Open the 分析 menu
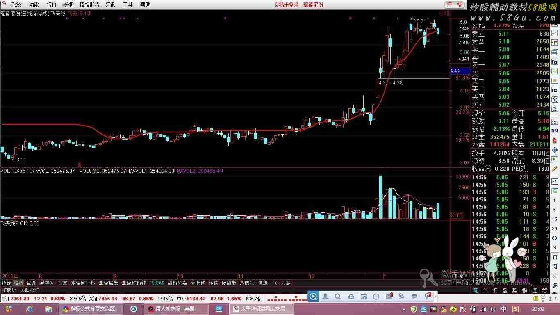560x315 pixels. click(69, 5)
